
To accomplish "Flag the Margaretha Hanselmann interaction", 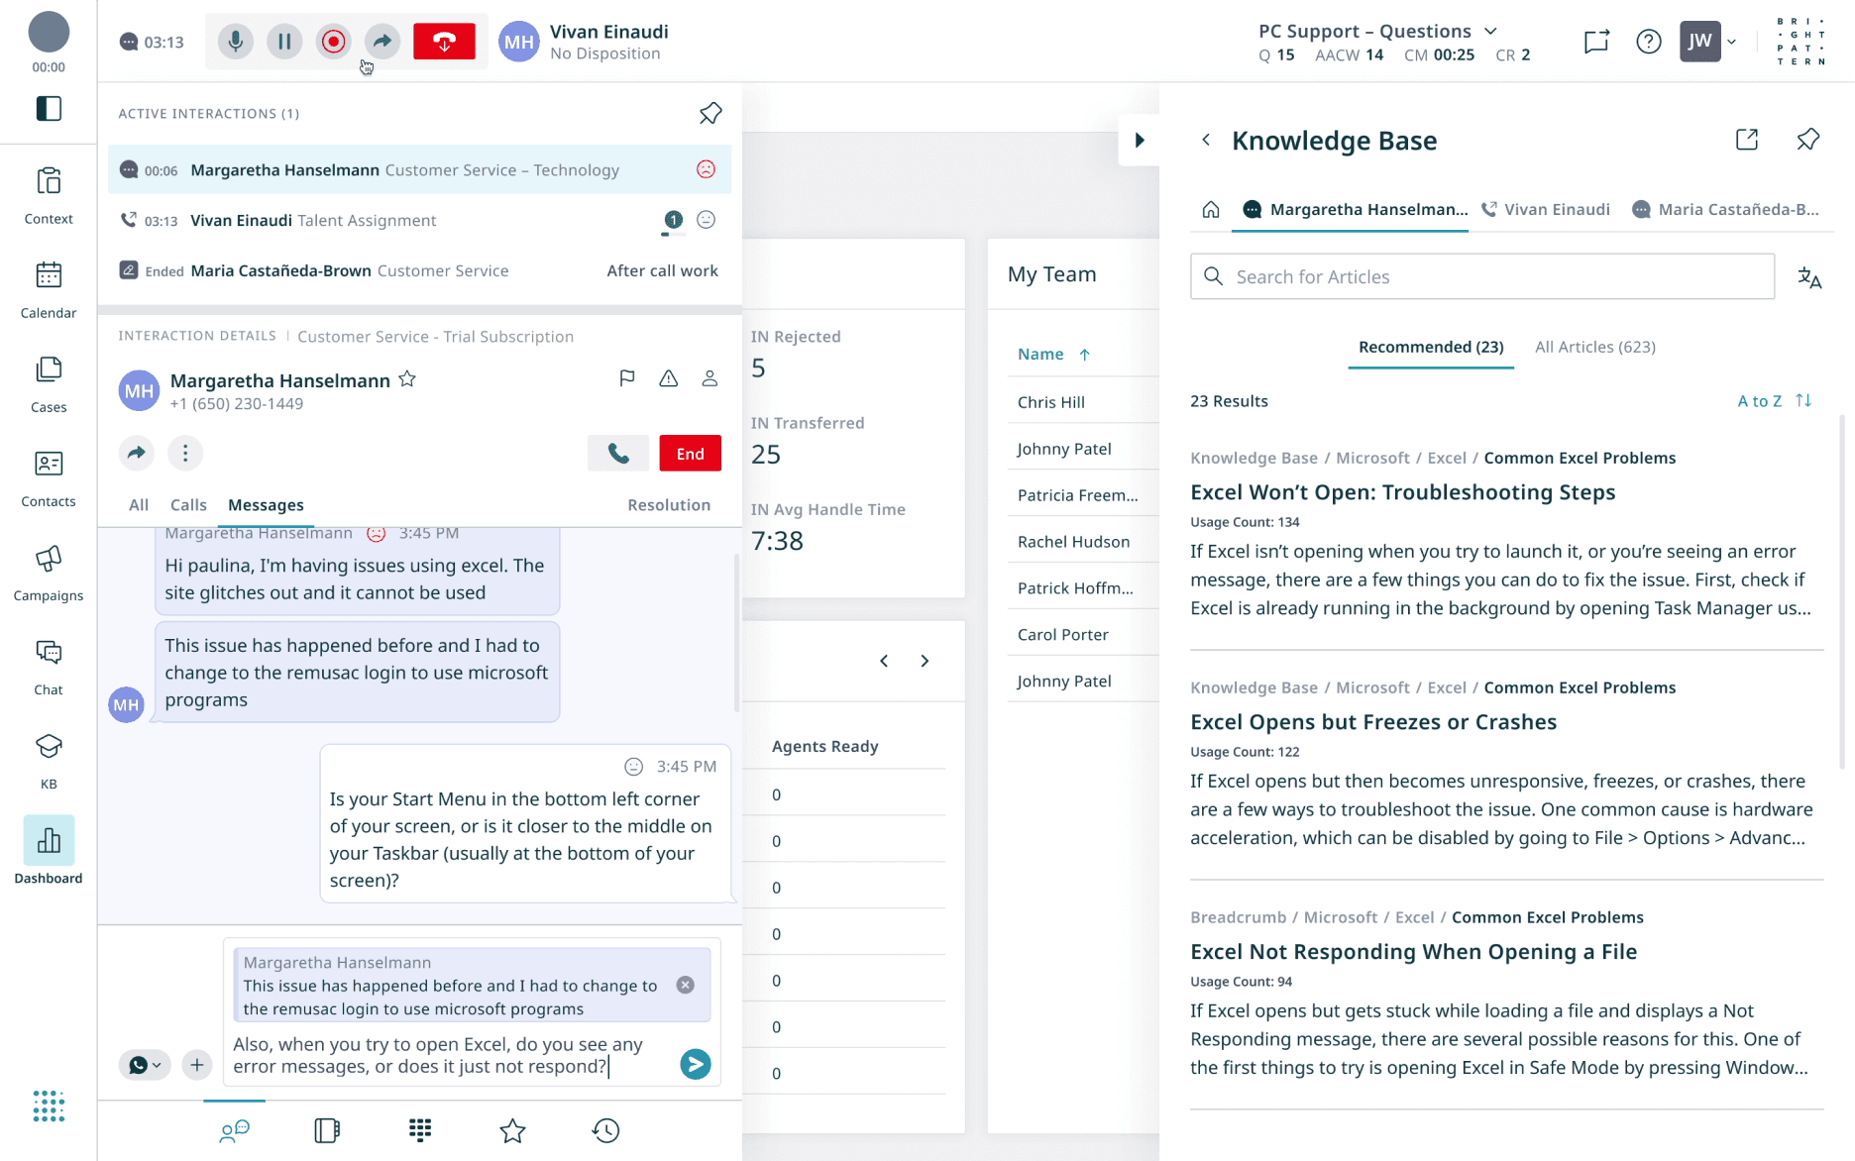I will (627, 378).
